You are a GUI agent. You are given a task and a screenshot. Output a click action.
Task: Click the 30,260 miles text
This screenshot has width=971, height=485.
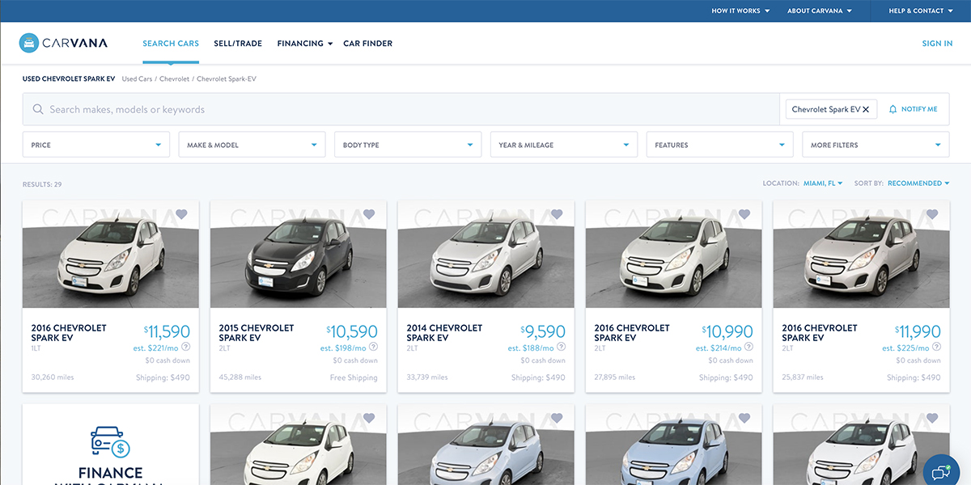pos(53,377)
